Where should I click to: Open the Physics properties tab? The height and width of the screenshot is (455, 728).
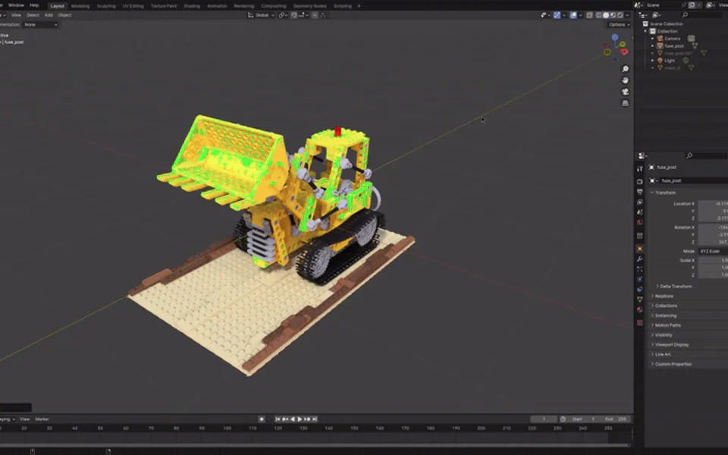640,280
